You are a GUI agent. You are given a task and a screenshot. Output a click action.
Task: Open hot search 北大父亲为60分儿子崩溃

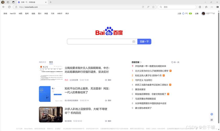coord(152,71)
